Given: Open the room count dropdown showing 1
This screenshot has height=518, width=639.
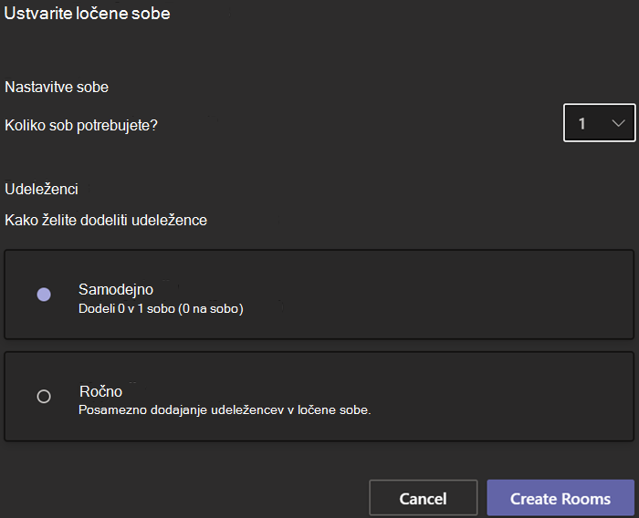Looking at the screenshot, I should [x=599, y=122].
